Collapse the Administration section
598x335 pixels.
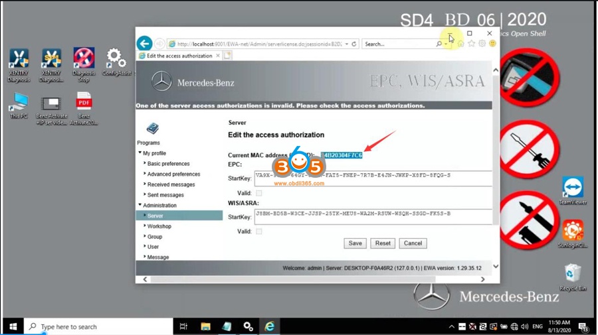[140, 205]
